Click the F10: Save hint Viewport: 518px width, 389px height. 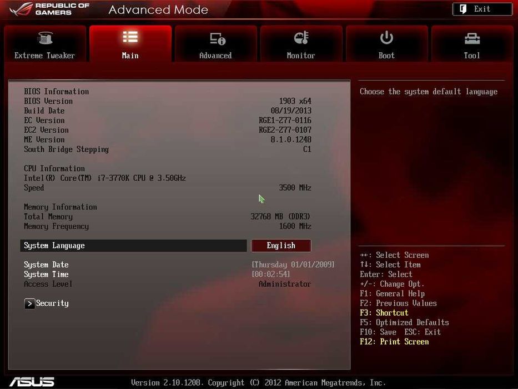[378, 332]
